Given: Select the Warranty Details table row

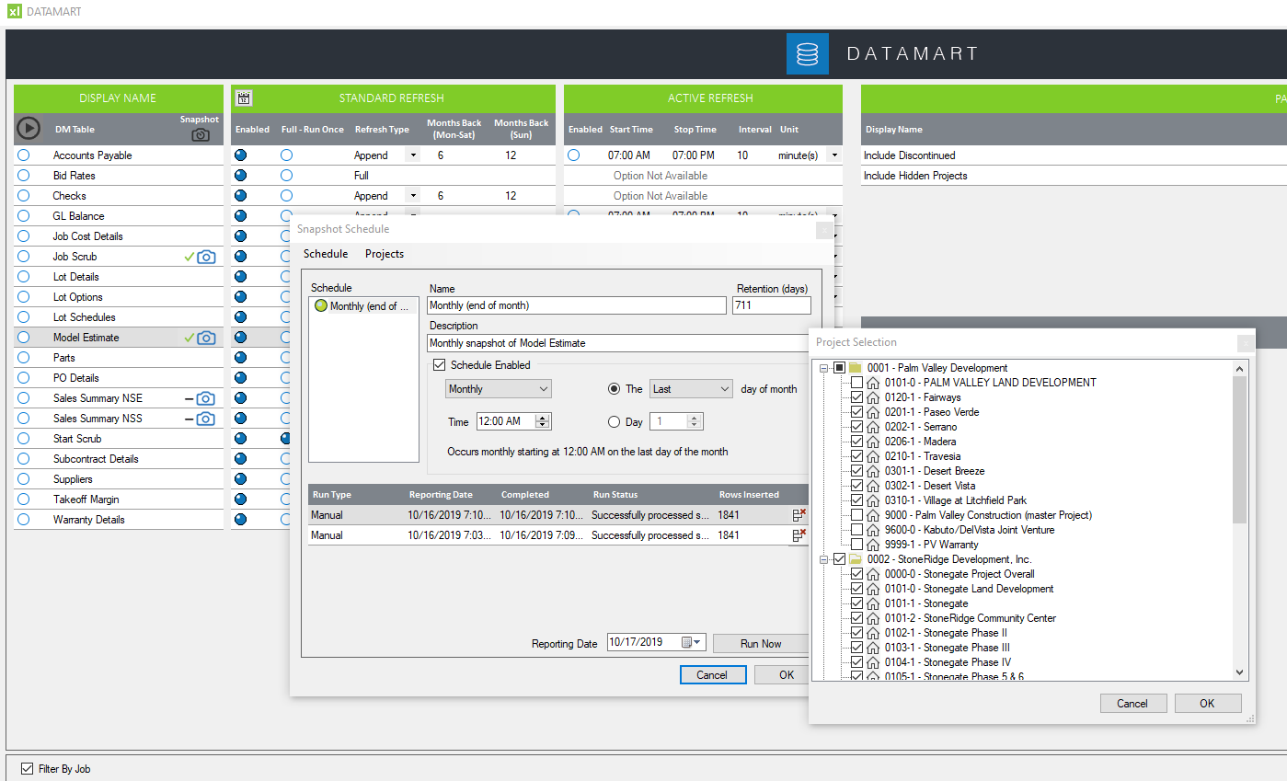Looking at the screenshot, I should (x=119, y=520).
